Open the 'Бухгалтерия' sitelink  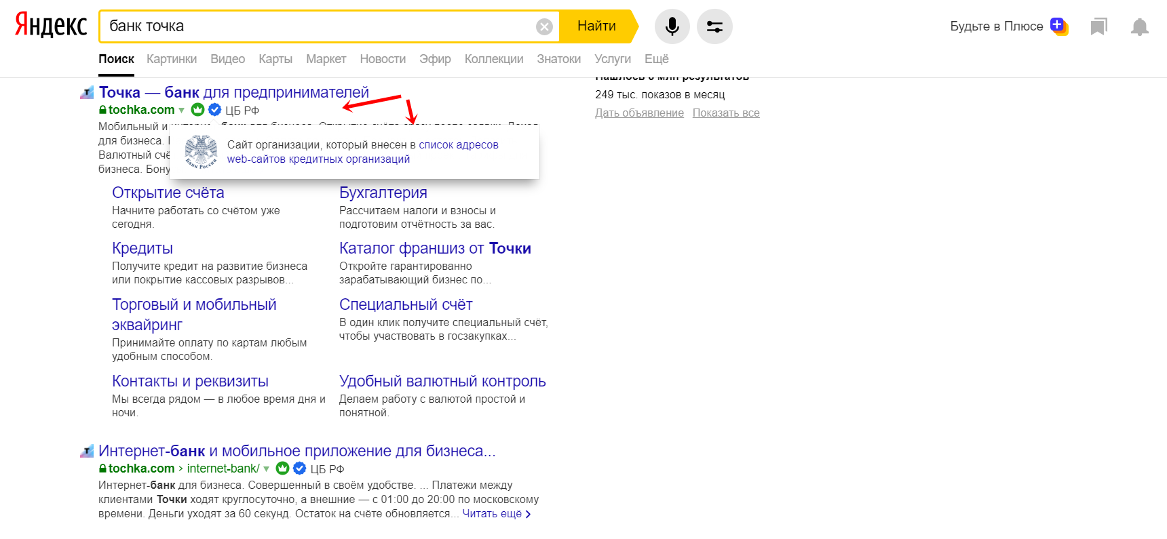click(383, 193)
